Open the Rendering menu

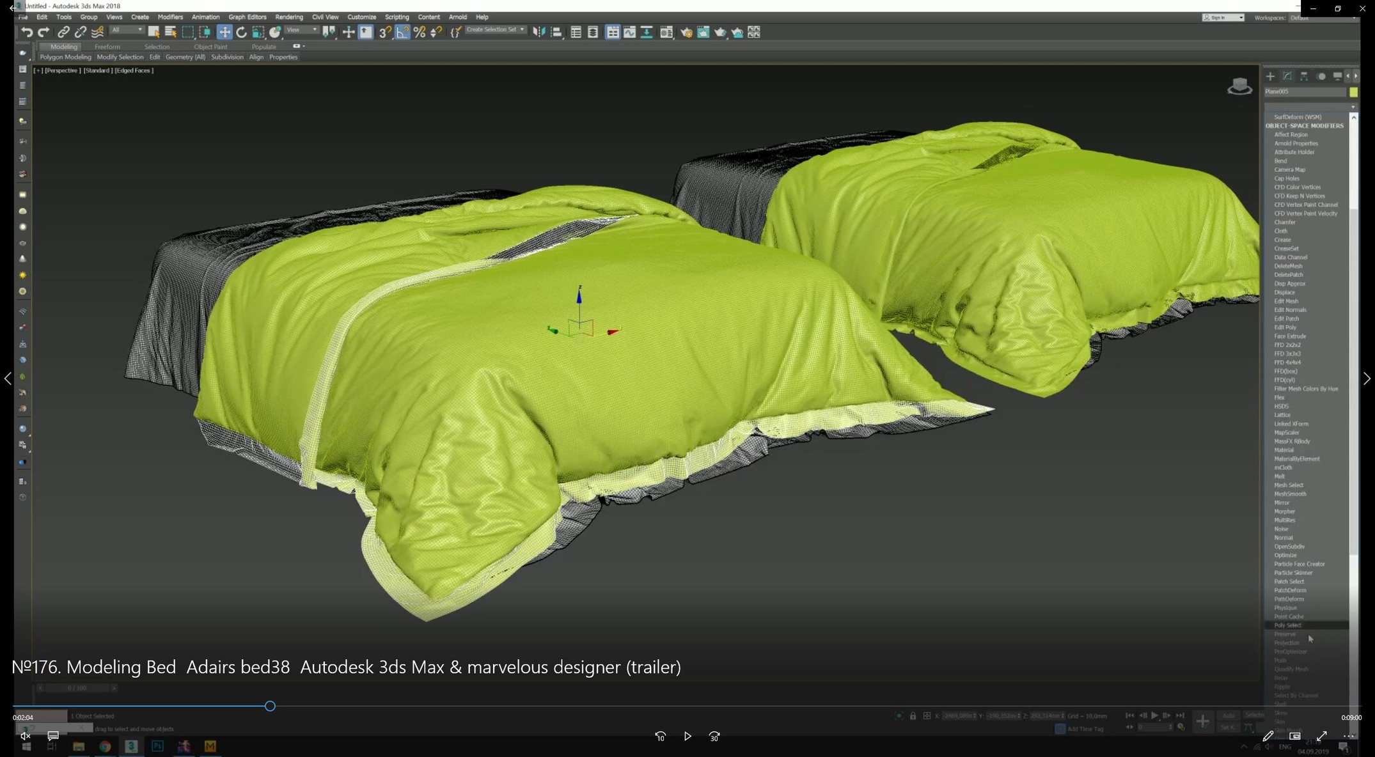(x=289, y=17)
